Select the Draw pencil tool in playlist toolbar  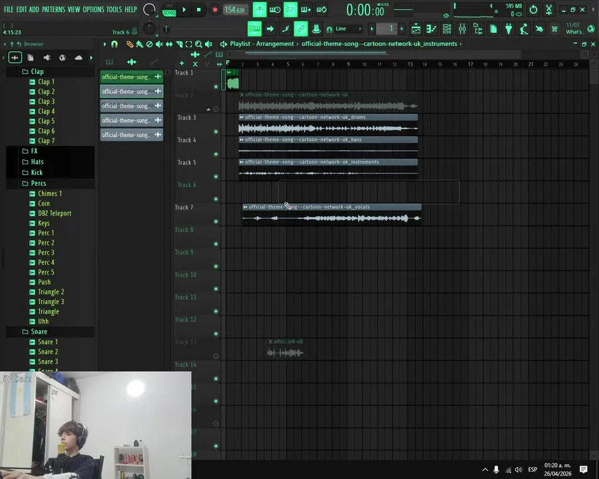130,45
